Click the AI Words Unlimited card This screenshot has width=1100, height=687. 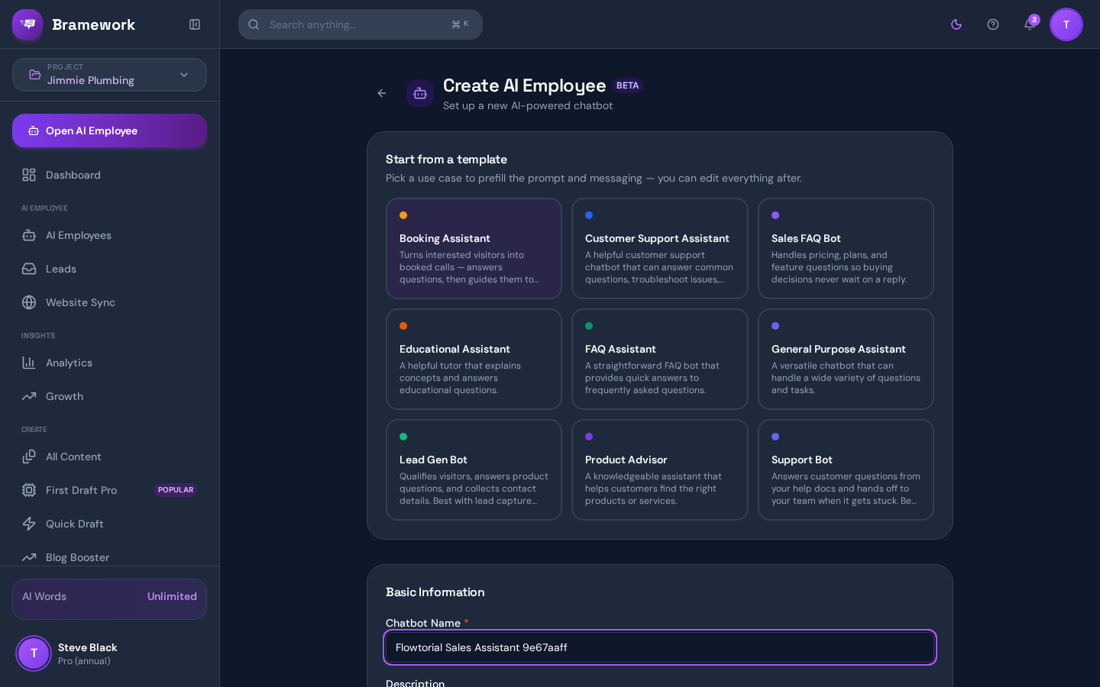(x=109, y=598)
